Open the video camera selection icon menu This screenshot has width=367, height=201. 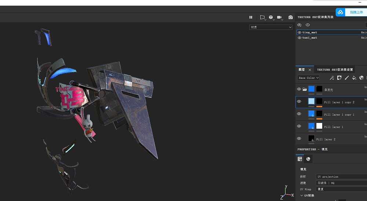click(279, 17)
